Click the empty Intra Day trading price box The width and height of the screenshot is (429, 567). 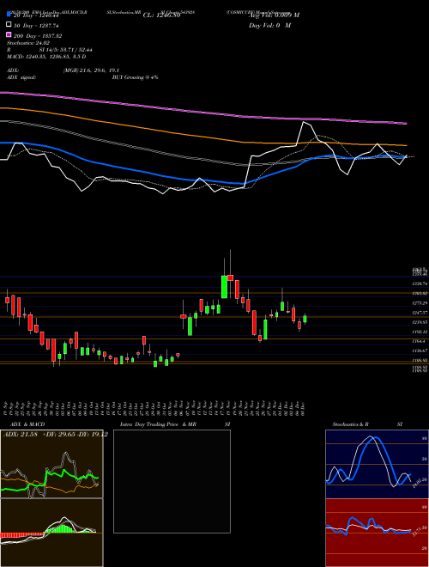pos(172,481)
